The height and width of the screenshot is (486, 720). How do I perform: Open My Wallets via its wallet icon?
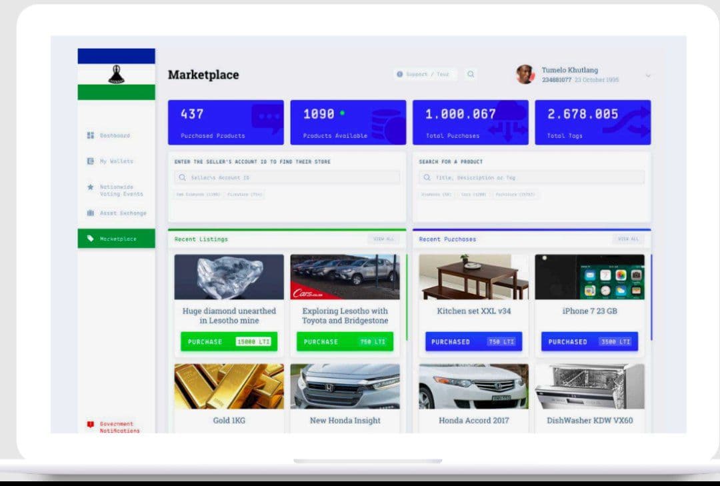click(x=90, y=161)
